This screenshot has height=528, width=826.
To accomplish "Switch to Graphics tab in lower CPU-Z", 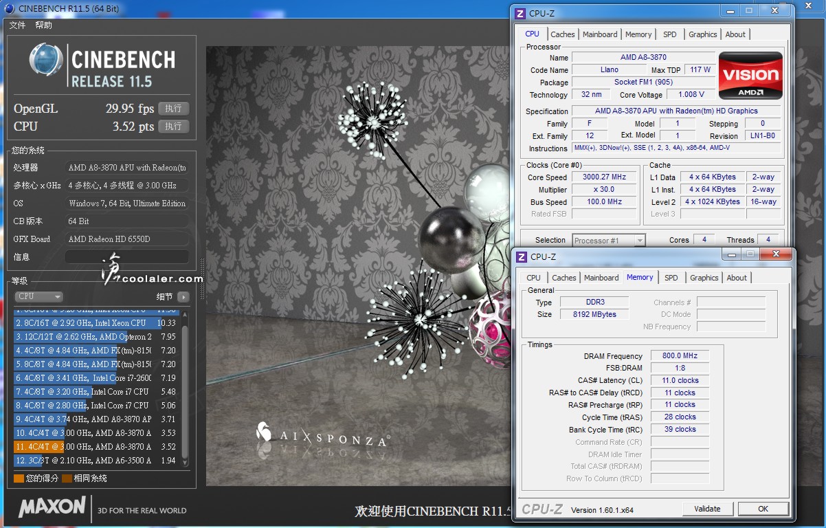I will 704,278.
